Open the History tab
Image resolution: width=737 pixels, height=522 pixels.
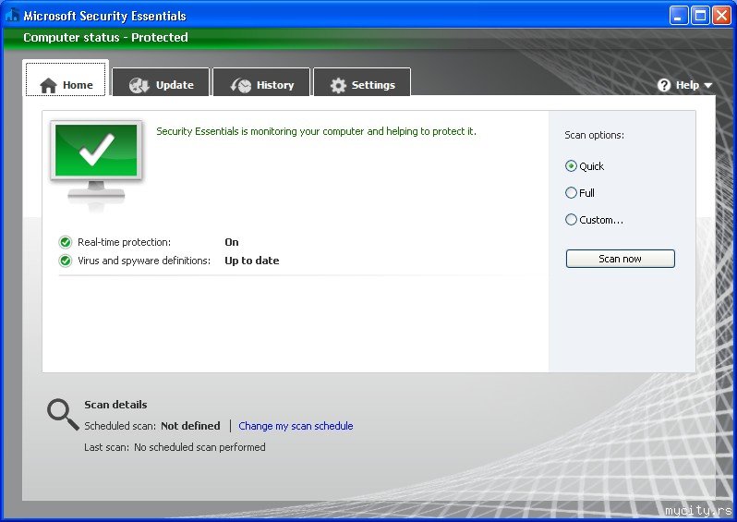coord(261,82)
